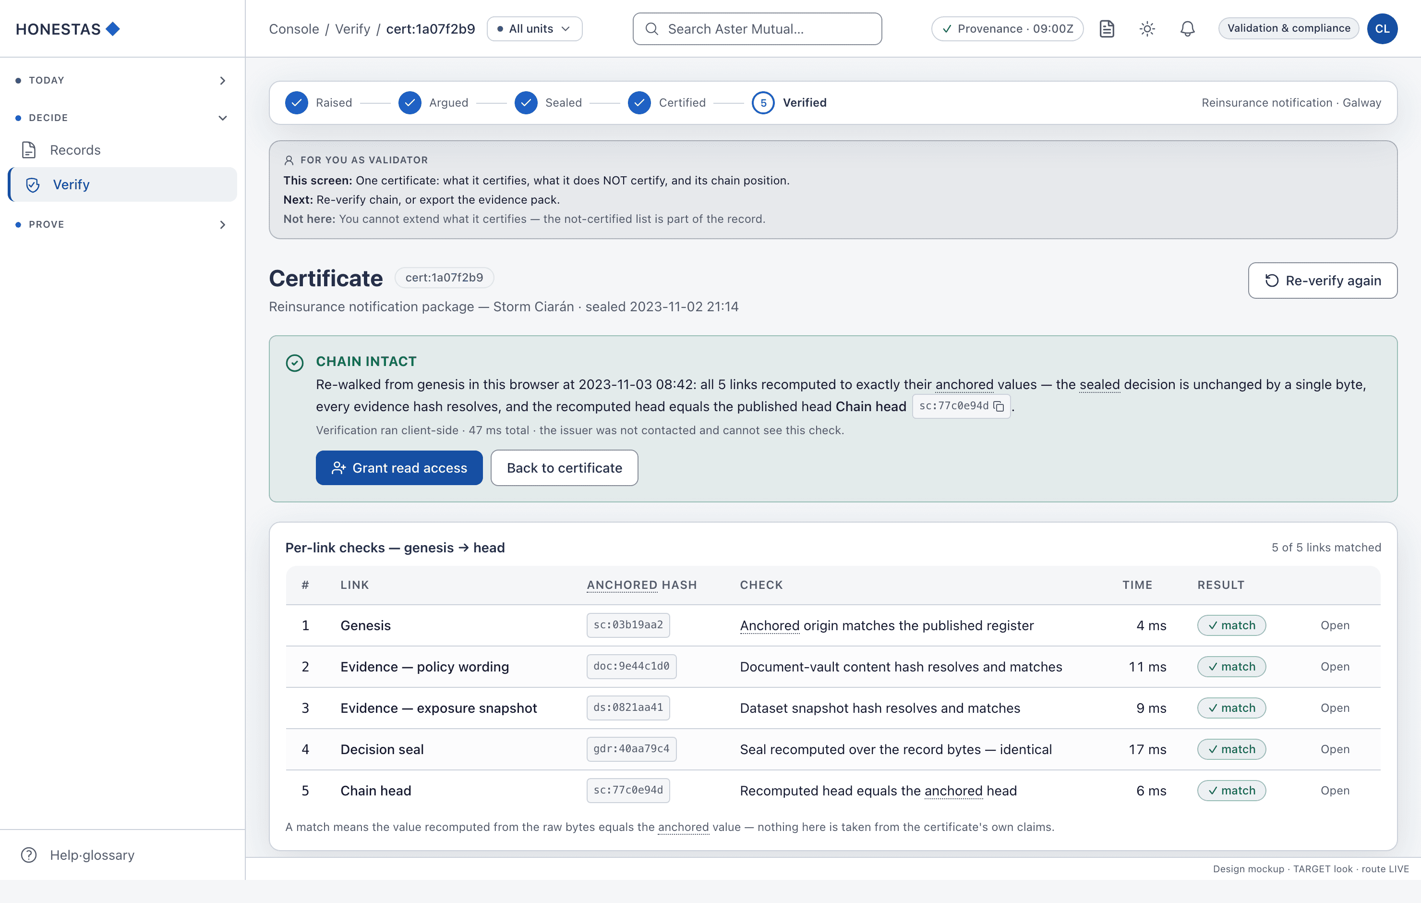Click the cert:1a07f2b9 breadcrumb
This screenshot has width=1421, height=903.
430,29
